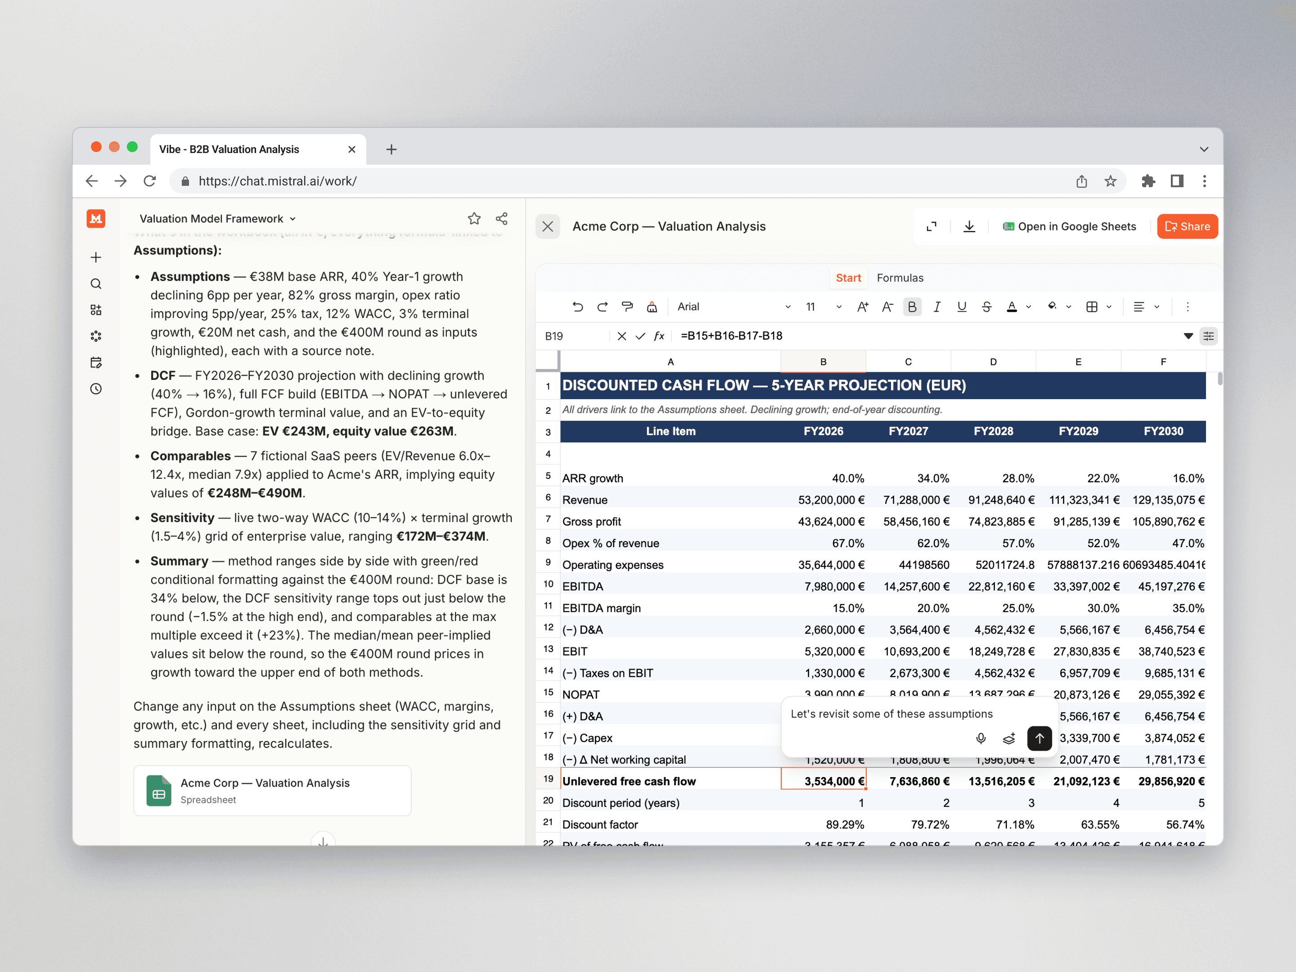Select column D header
Image resolution: width=1296 pixels, height=972 pixels.
pyautogui.click(x=993, y=361)
